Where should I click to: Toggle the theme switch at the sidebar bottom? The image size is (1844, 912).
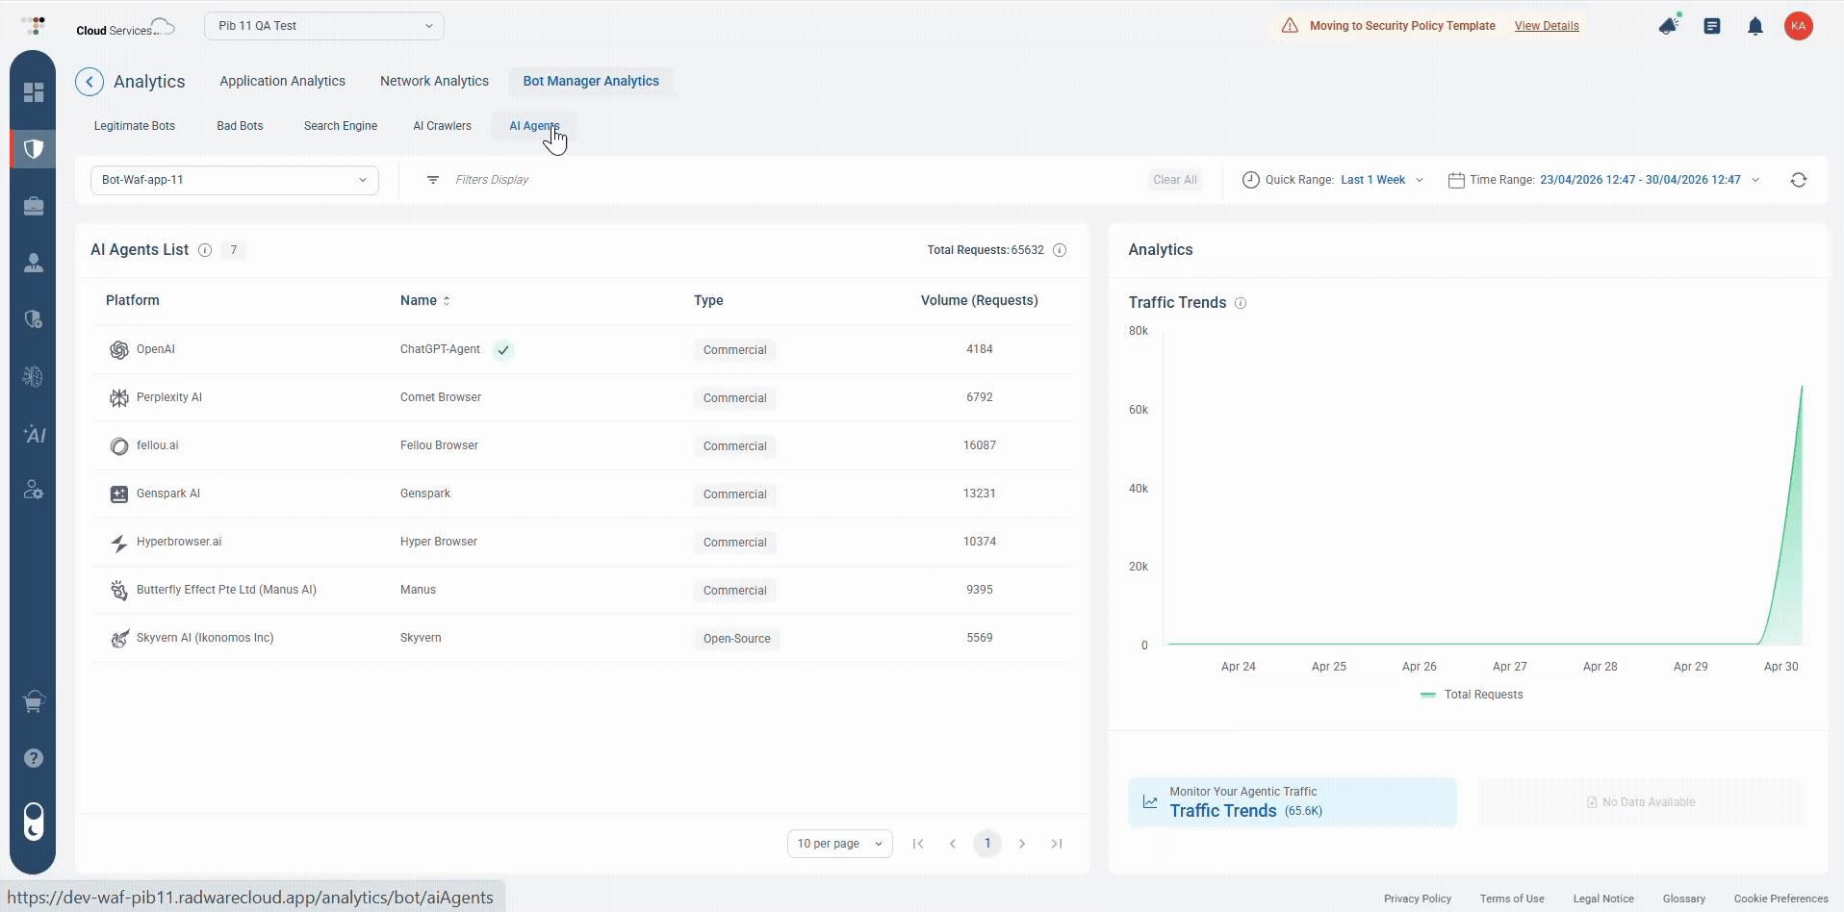tap(34, 822)
